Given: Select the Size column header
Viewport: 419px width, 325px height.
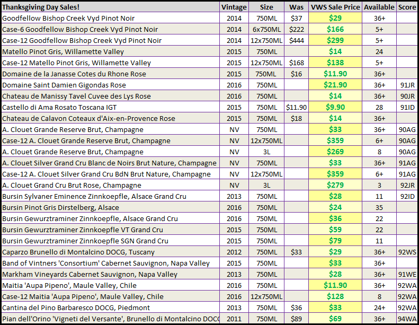Looking at the screenshot, I should [266, 7].
